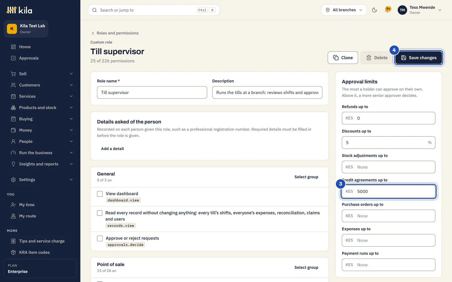Click the Refunds up to field
This screenshot has height=282, width=452.
pos(389,118)
